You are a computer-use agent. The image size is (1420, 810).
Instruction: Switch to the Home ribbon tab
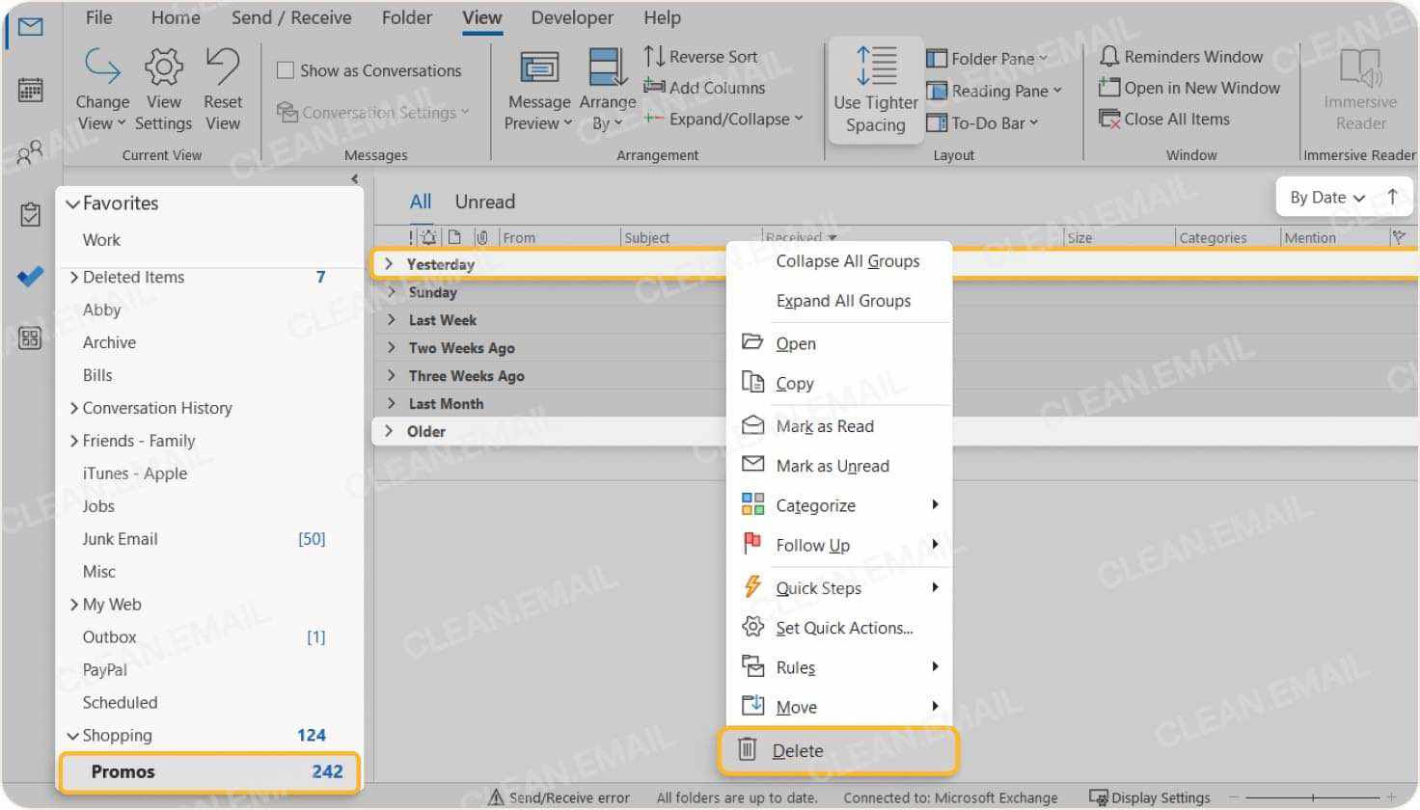point(174,17)
